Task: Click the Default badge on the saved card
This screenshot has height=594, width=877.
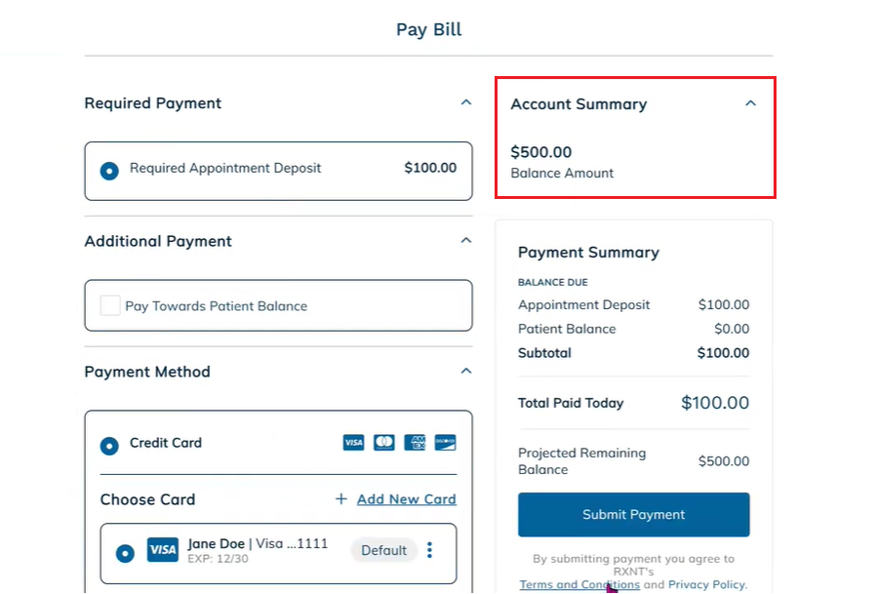Action: point(383,550)
